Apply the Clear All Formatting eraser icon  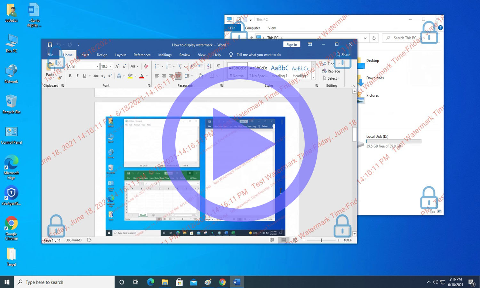click(x=146, y=66)
